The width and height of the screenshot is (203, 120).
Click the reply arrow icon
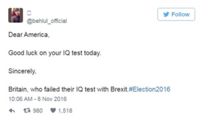pyautogui.click(x=12, y=110)
